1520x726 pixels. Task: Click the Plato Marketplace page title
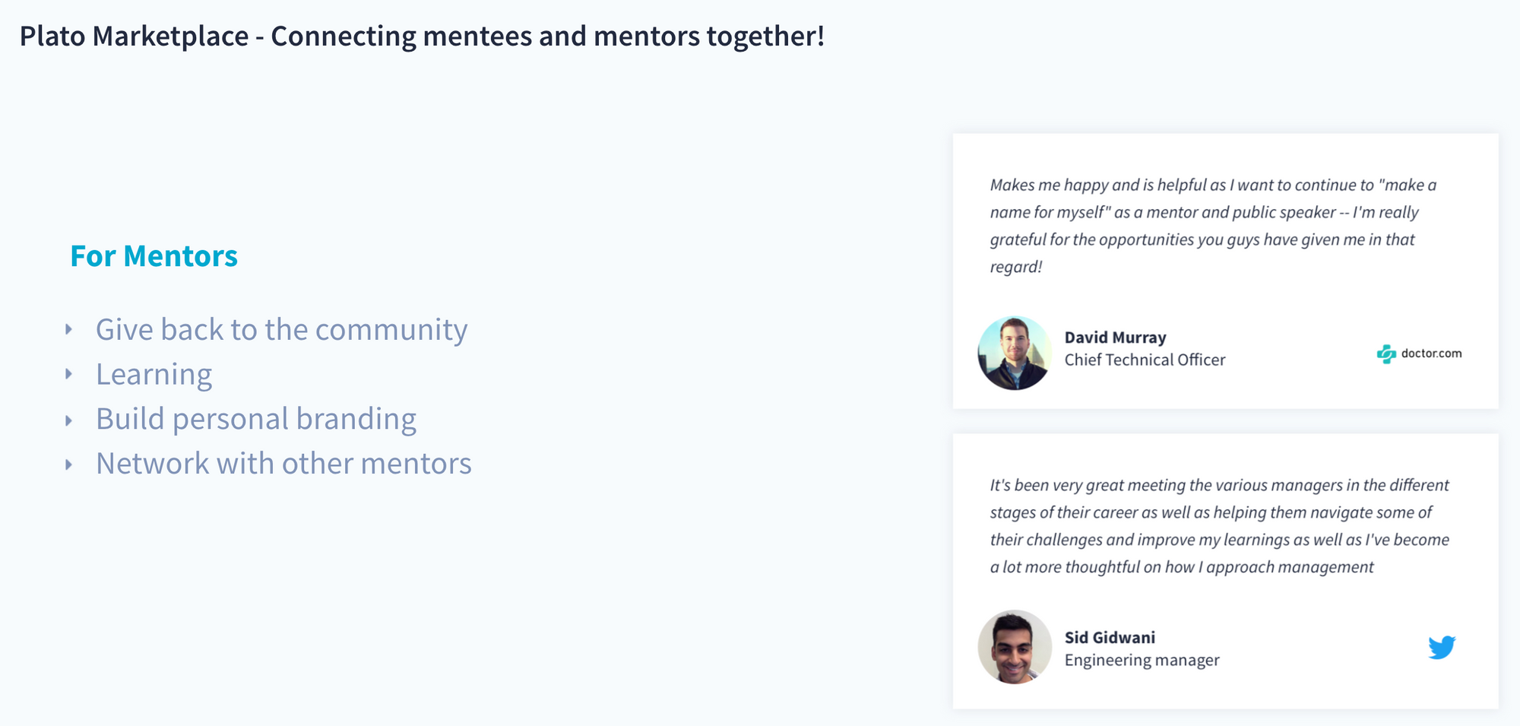422,36
